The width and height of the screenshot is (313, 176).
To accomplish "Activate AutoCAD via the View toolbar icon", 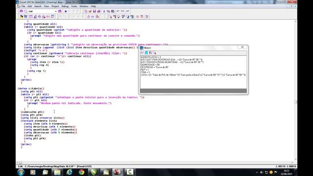I will (21, 17).
